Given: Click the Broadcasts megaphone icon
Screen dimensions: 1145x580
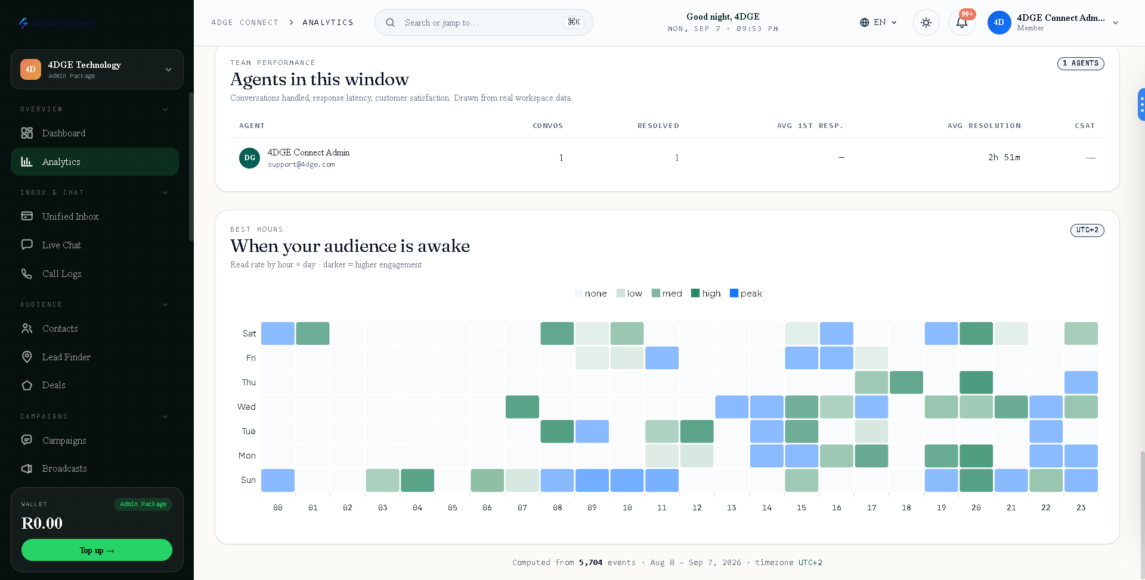Looking at the screenshot, I should (27, 469).
